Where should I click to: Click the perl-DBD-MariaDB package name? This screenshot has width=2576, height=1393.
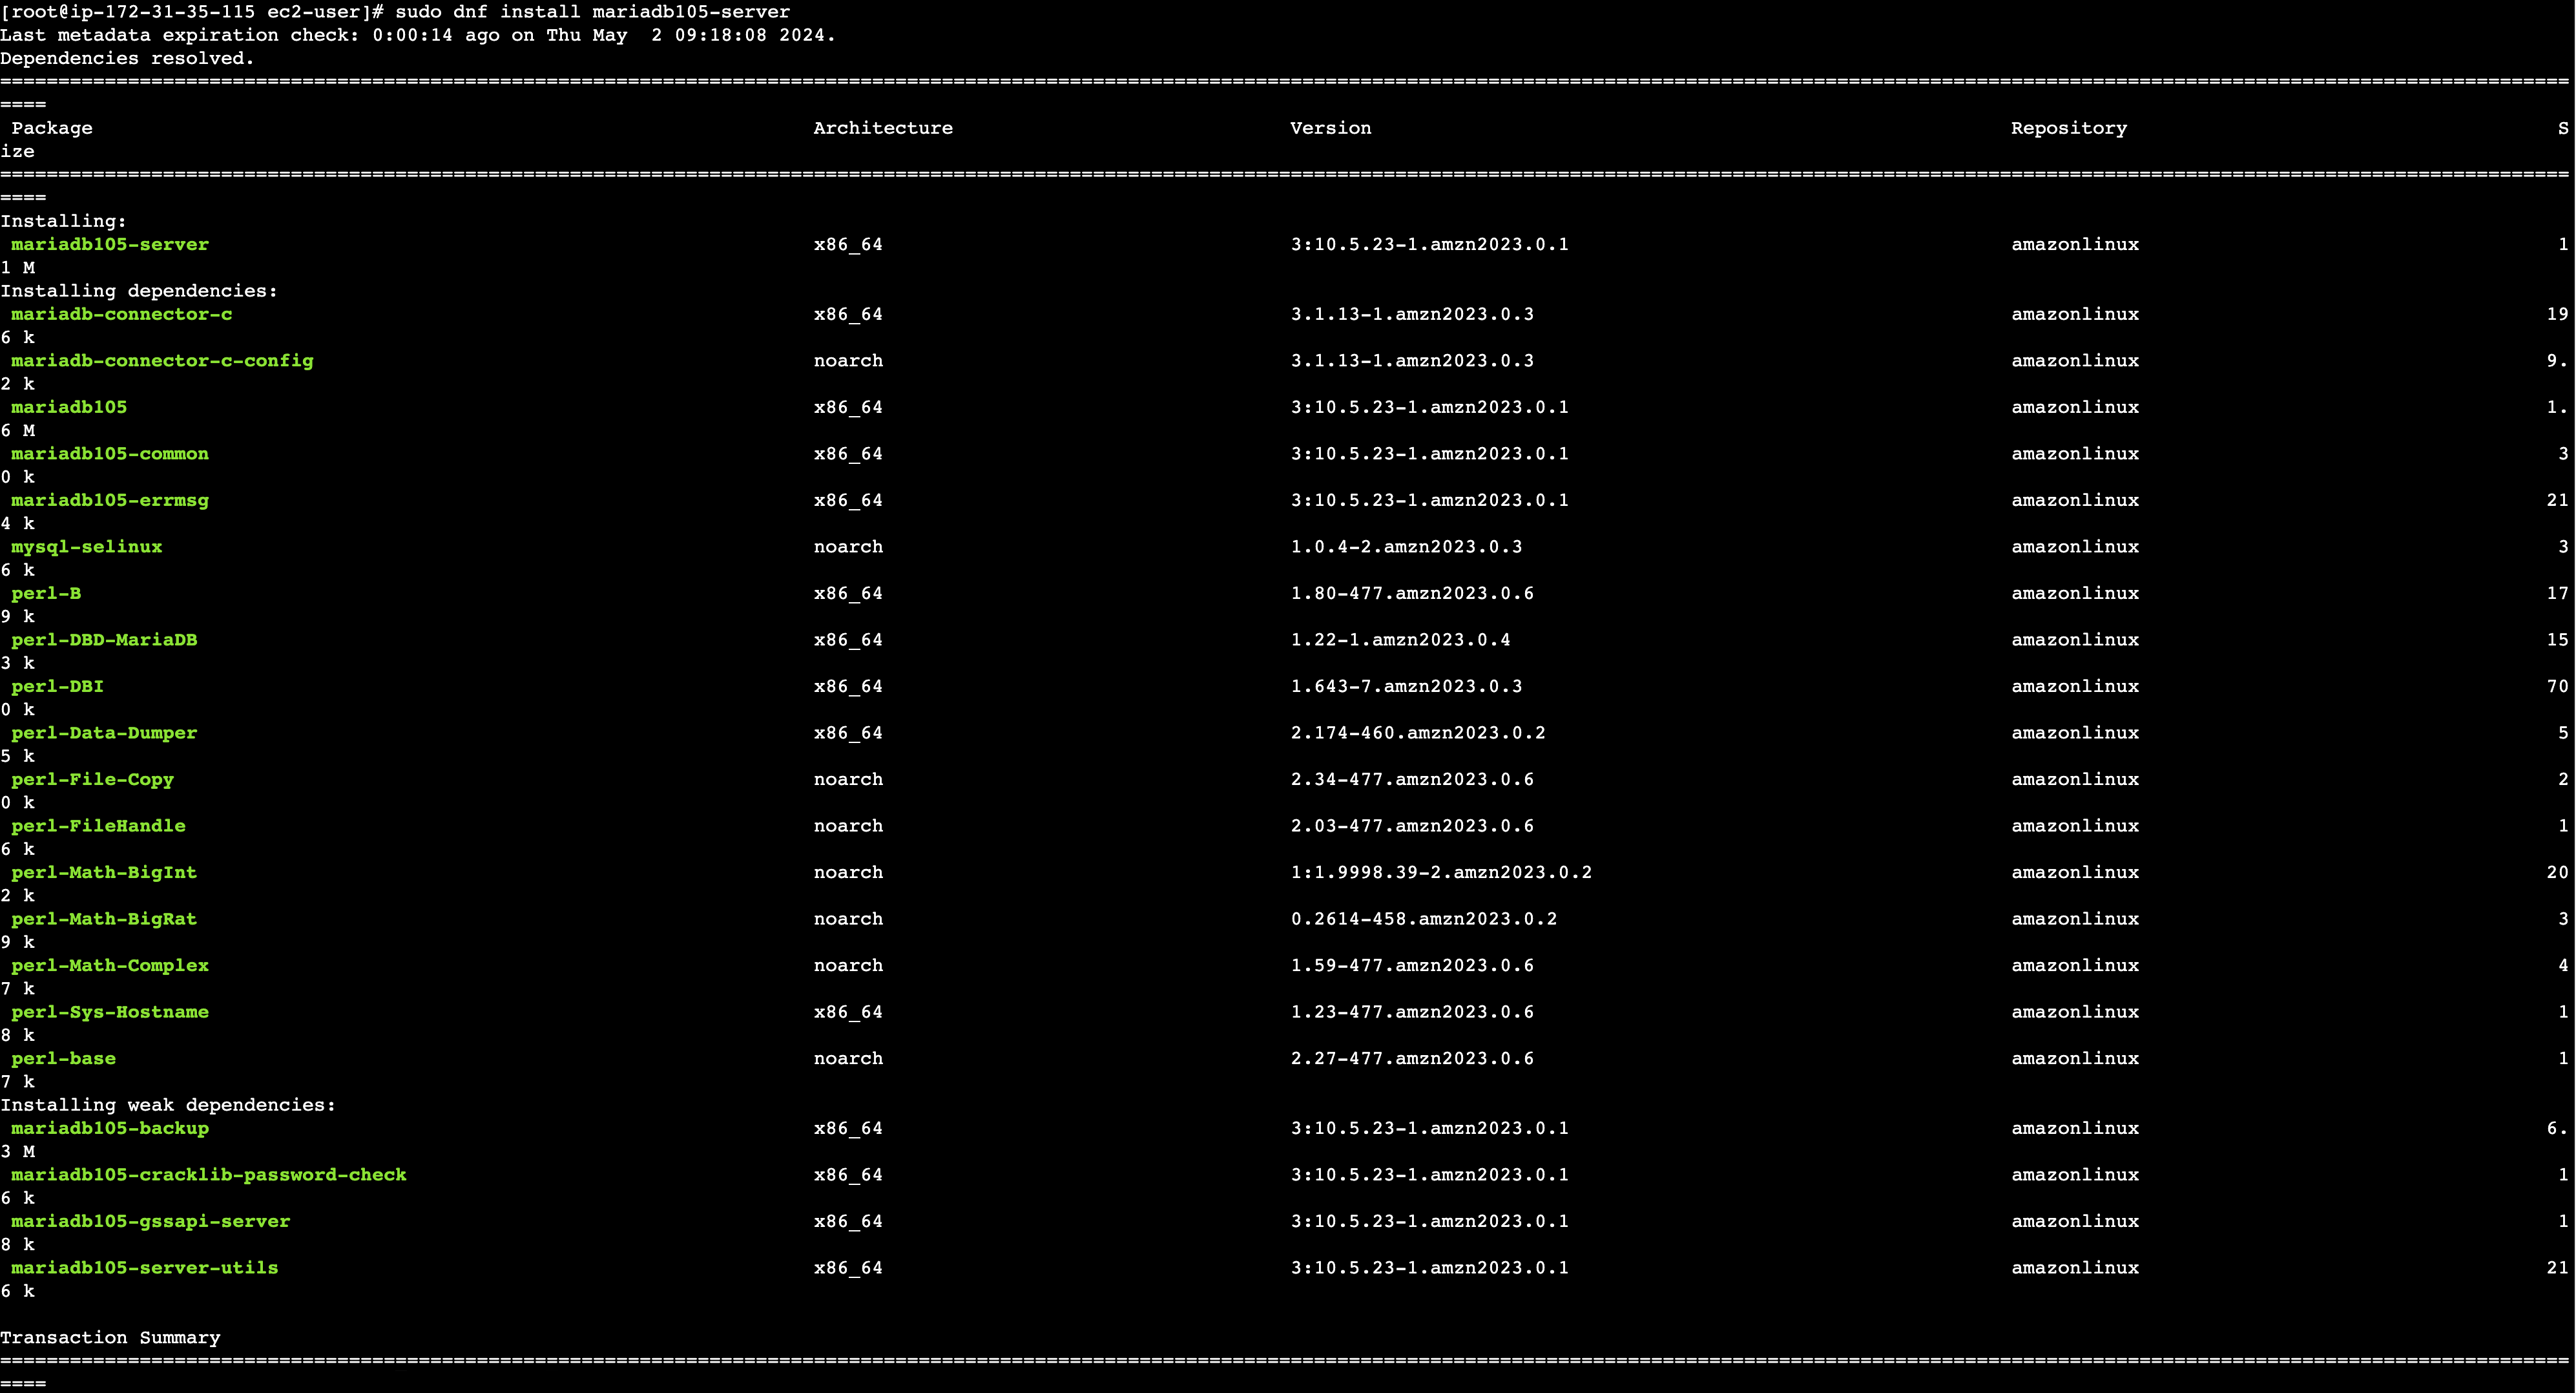[x=104, y=640]
